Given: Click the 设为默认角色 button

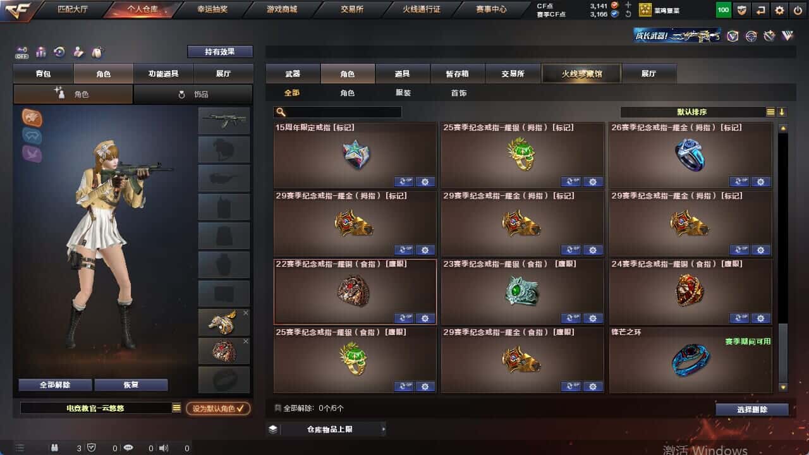Looking at the screenshot, I should click(x=218, y=408).
